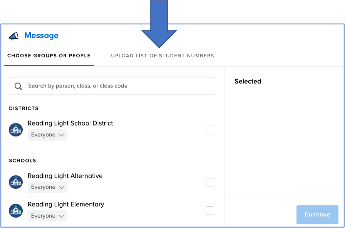
Task: Click the large blue arrow graphic
Action: point(159,24)
